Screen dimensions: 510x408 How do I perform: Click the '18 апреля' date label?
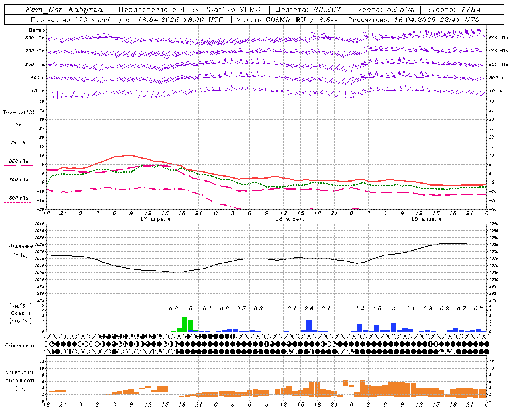(x=290, y=219)
